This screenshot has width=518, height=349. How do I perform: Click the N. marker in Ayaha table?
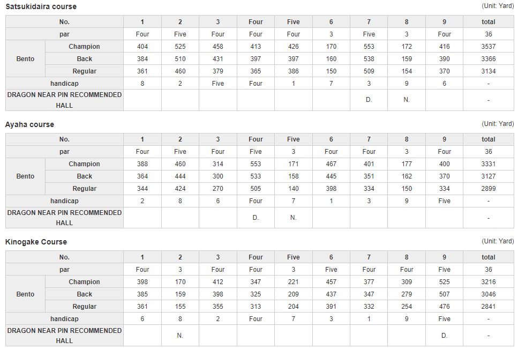(293, 218)
